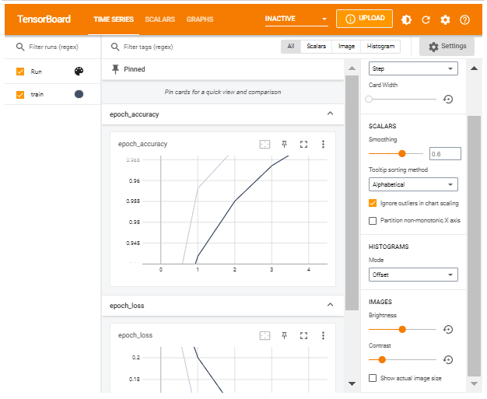Image resolution: width=487 pixels, height=399 pixels.
Task: Click the Run color palette icon
Action: pyautogui.click(x=79, y=72)
